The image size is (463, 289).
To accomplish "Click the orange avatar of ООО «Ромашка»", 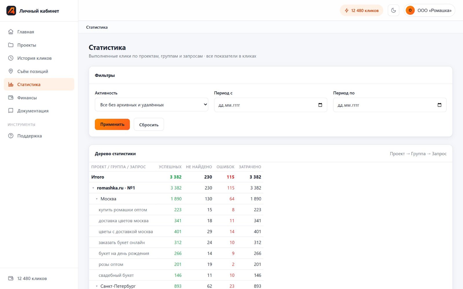I will pyautogui.click(x=410, y=10).
